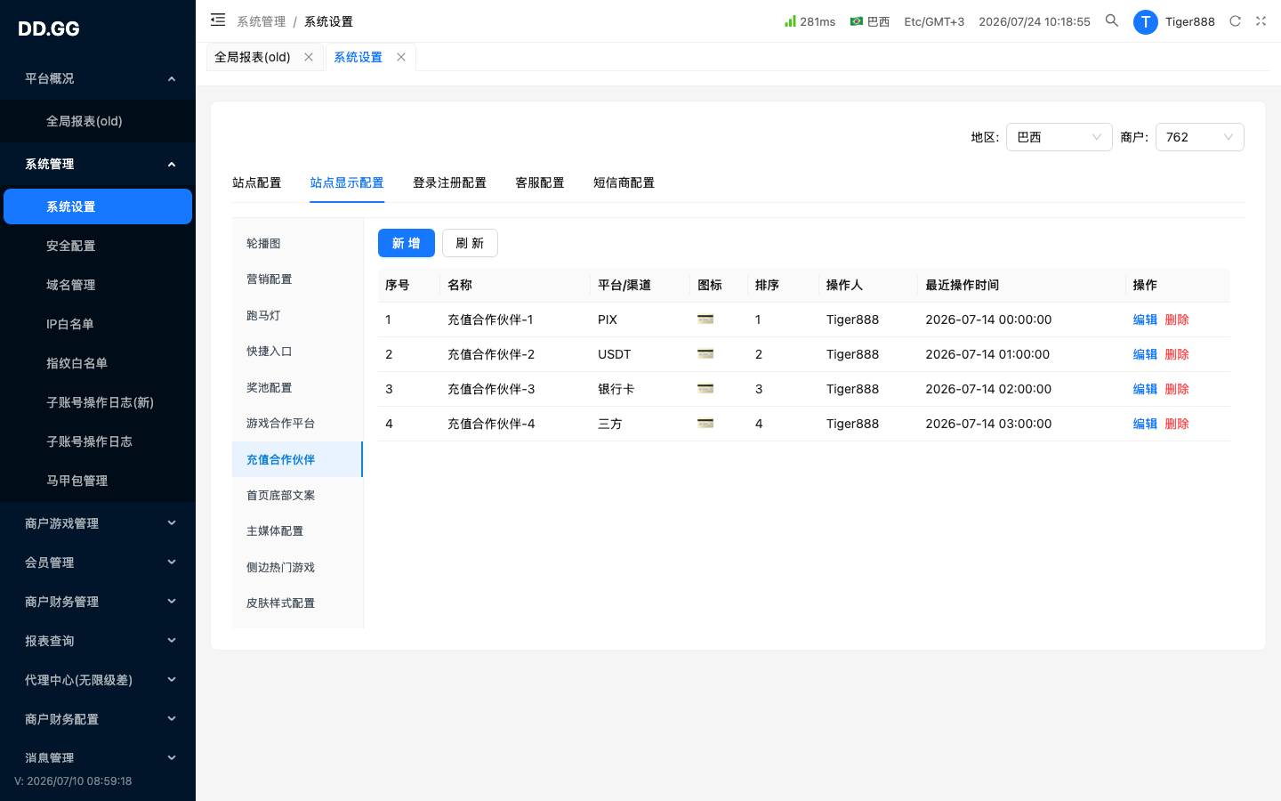Switch to the 站点配置 tab

(256, 182)
